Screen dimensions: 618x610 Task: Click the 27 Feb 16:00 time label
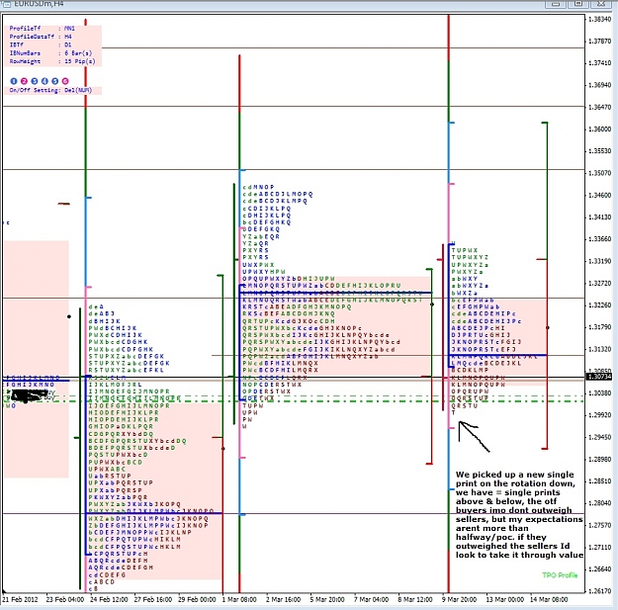pyautogui.click(x=153, y=600)
